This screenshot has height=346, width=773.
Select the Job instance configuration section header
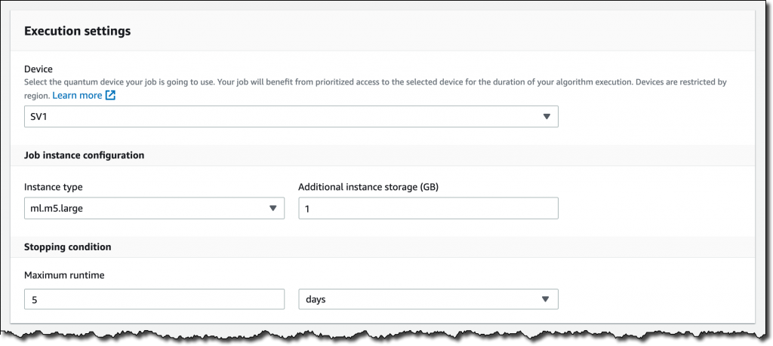(85, 155)
